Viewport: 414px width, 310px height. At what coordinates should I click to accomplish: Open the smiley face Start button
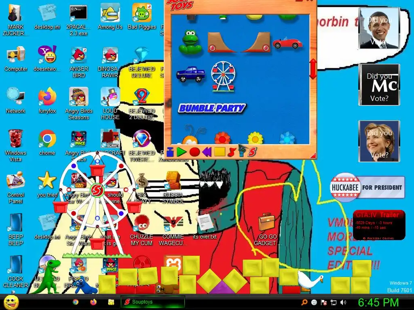pyautogui.click(x=11, y=302)
